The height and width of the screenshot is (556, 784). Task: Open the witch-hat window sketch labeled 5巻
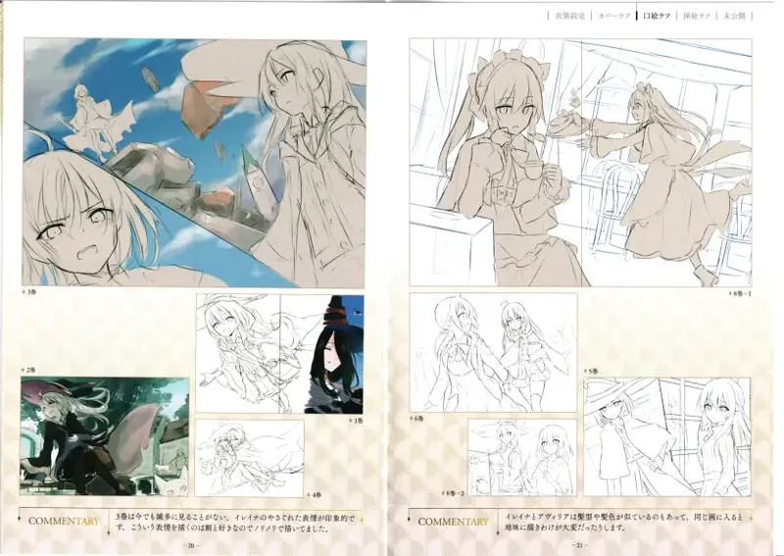667,437
